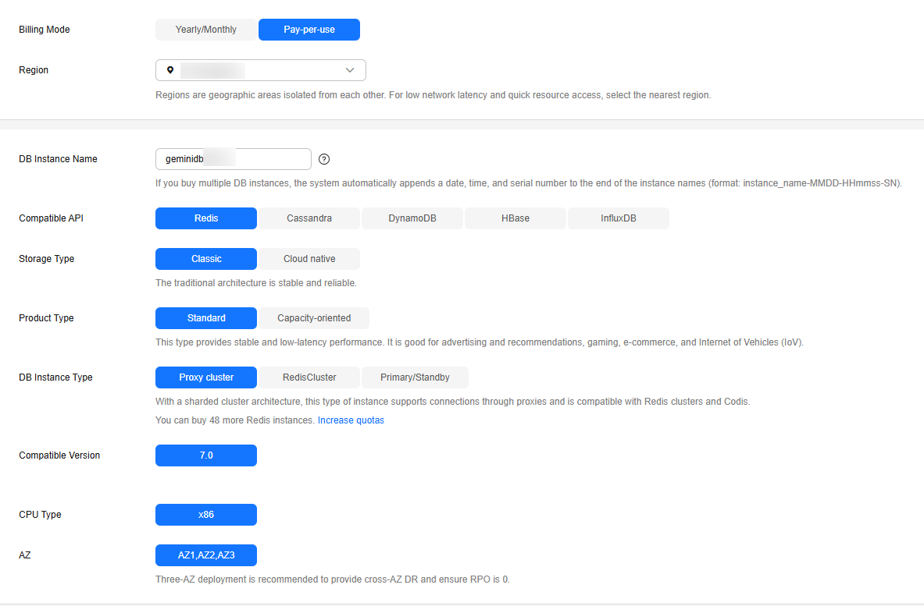Select Cloud native storage type
924x606 pixels.
click(309, 259)
